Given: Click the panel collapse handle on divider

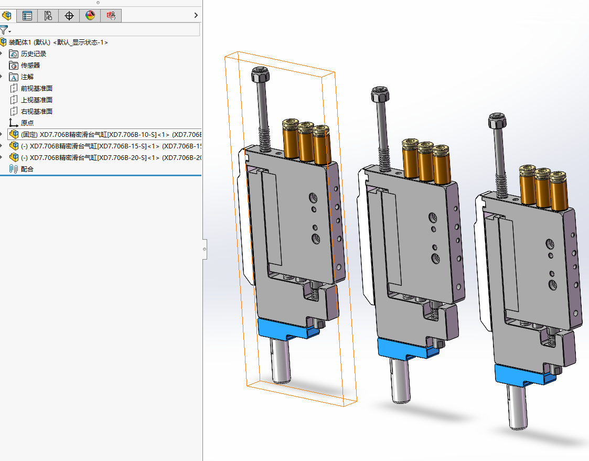Looking at the screenshot, I should 205,249.
